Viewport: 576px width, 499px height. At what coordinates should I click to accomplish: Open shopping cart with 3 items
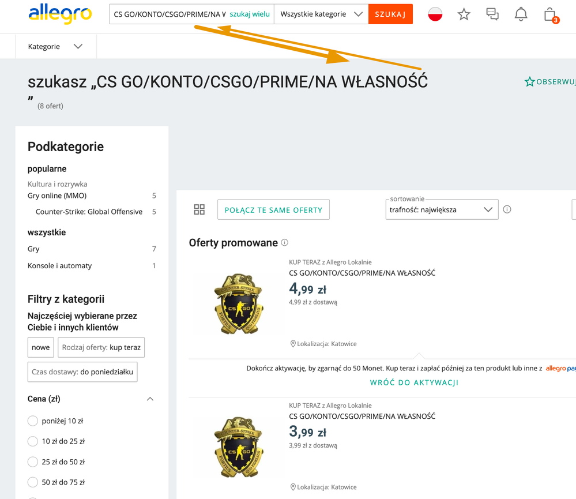(x=551, y=15)
